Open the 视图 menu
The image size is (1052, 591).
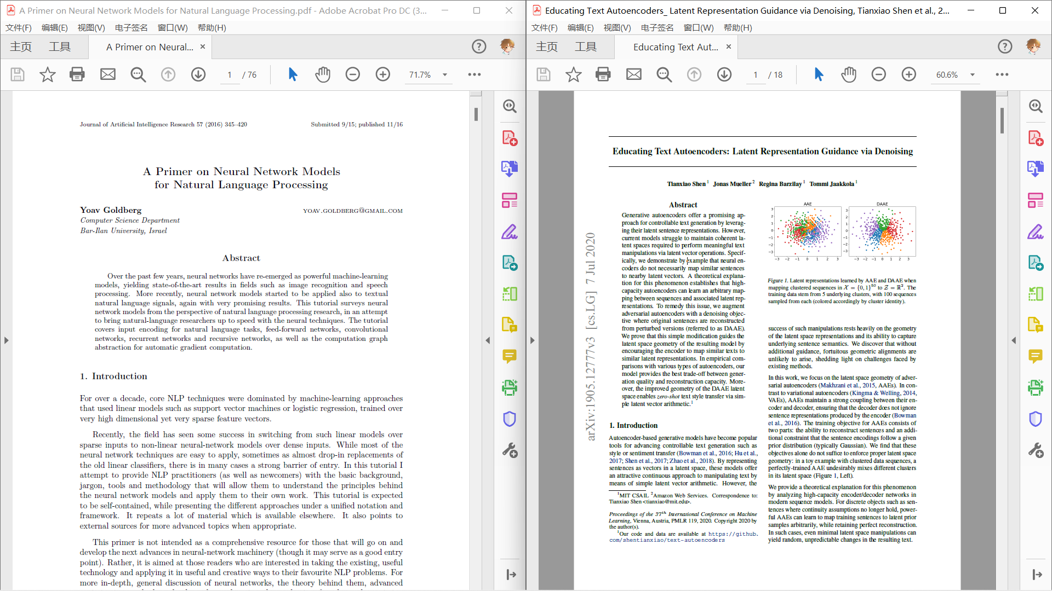91,27
